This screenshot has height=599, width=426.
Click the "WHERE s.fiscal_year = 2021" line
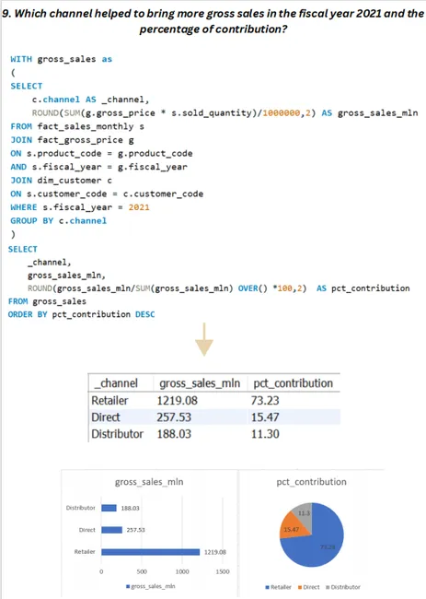pyautogui.click(x=80, y=207)
